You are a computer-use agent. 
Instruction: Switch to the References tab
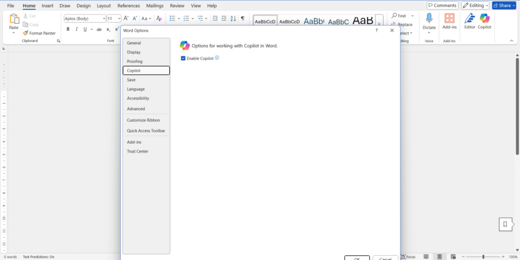click(129, 6)
